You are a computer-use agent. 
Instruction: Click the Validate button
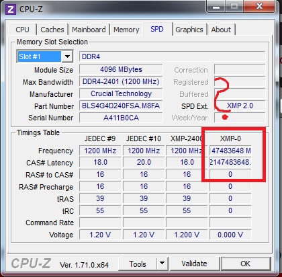click(194, 264)
